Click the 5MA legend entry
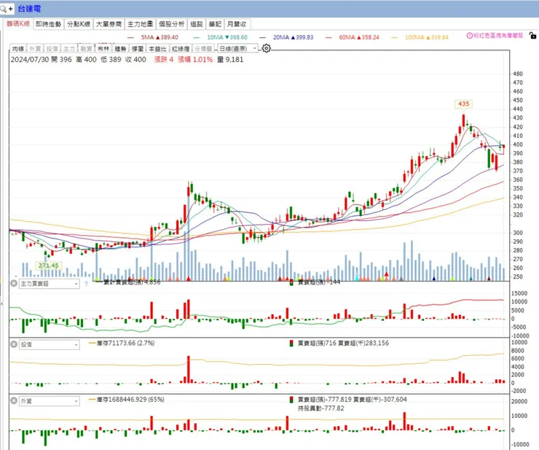This screenshot has width=539, height=450. [153, 37]
